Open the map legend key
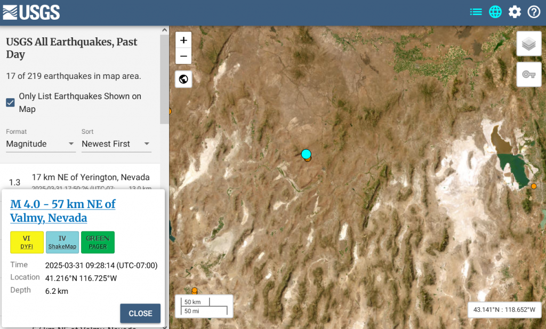Screen dimensions: 546x329 (528, 74)
